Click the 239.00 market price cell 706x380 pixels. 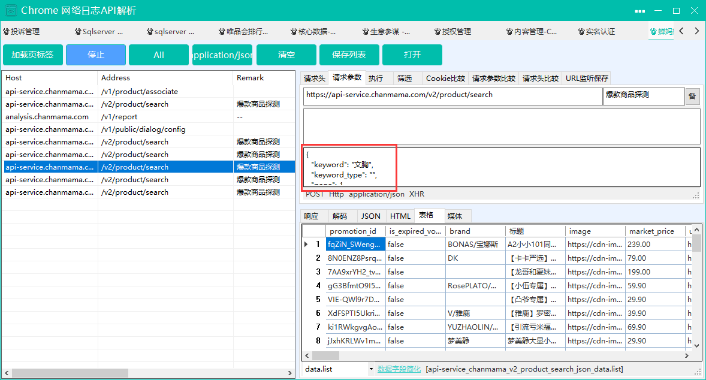654,245
